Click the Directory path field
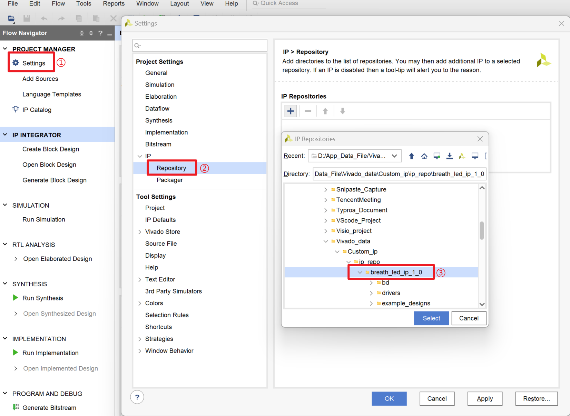This screenshot has width=570, height=416. [400, 174]
